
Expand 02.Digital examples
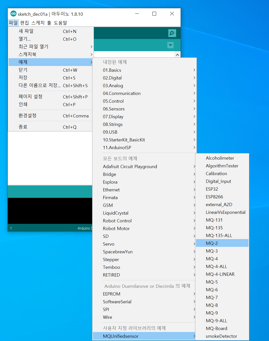point(144,78)
